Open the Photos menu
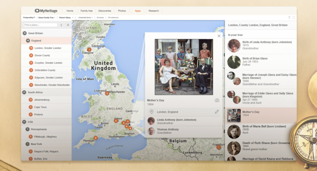Viewport: 317px width, 171px height. [x=122, y=11]
